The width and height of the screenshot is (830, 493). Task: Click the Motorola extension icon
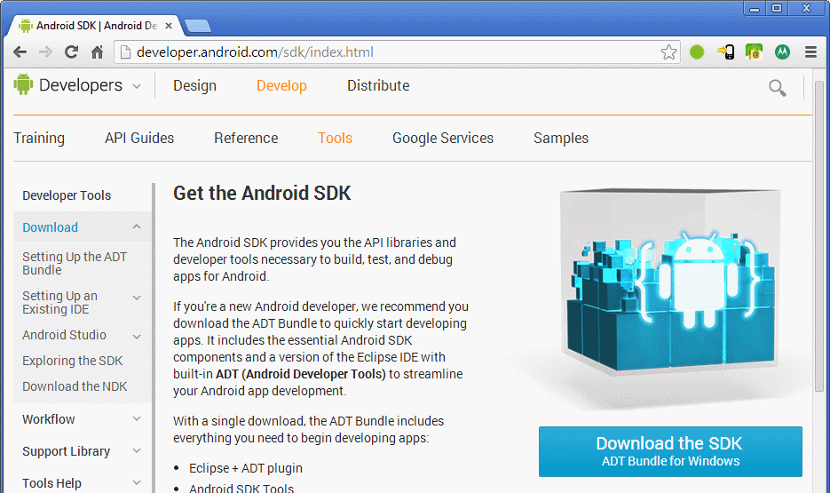click(x=782, y=52)
